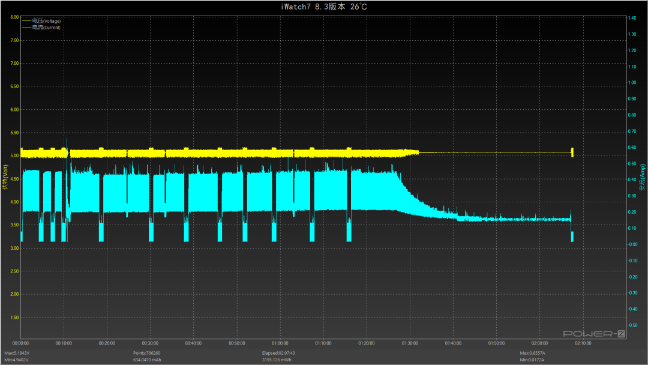Click the 4.00 volt axis tick label
This screenshot has height=365, width=648.
point(14,202)
